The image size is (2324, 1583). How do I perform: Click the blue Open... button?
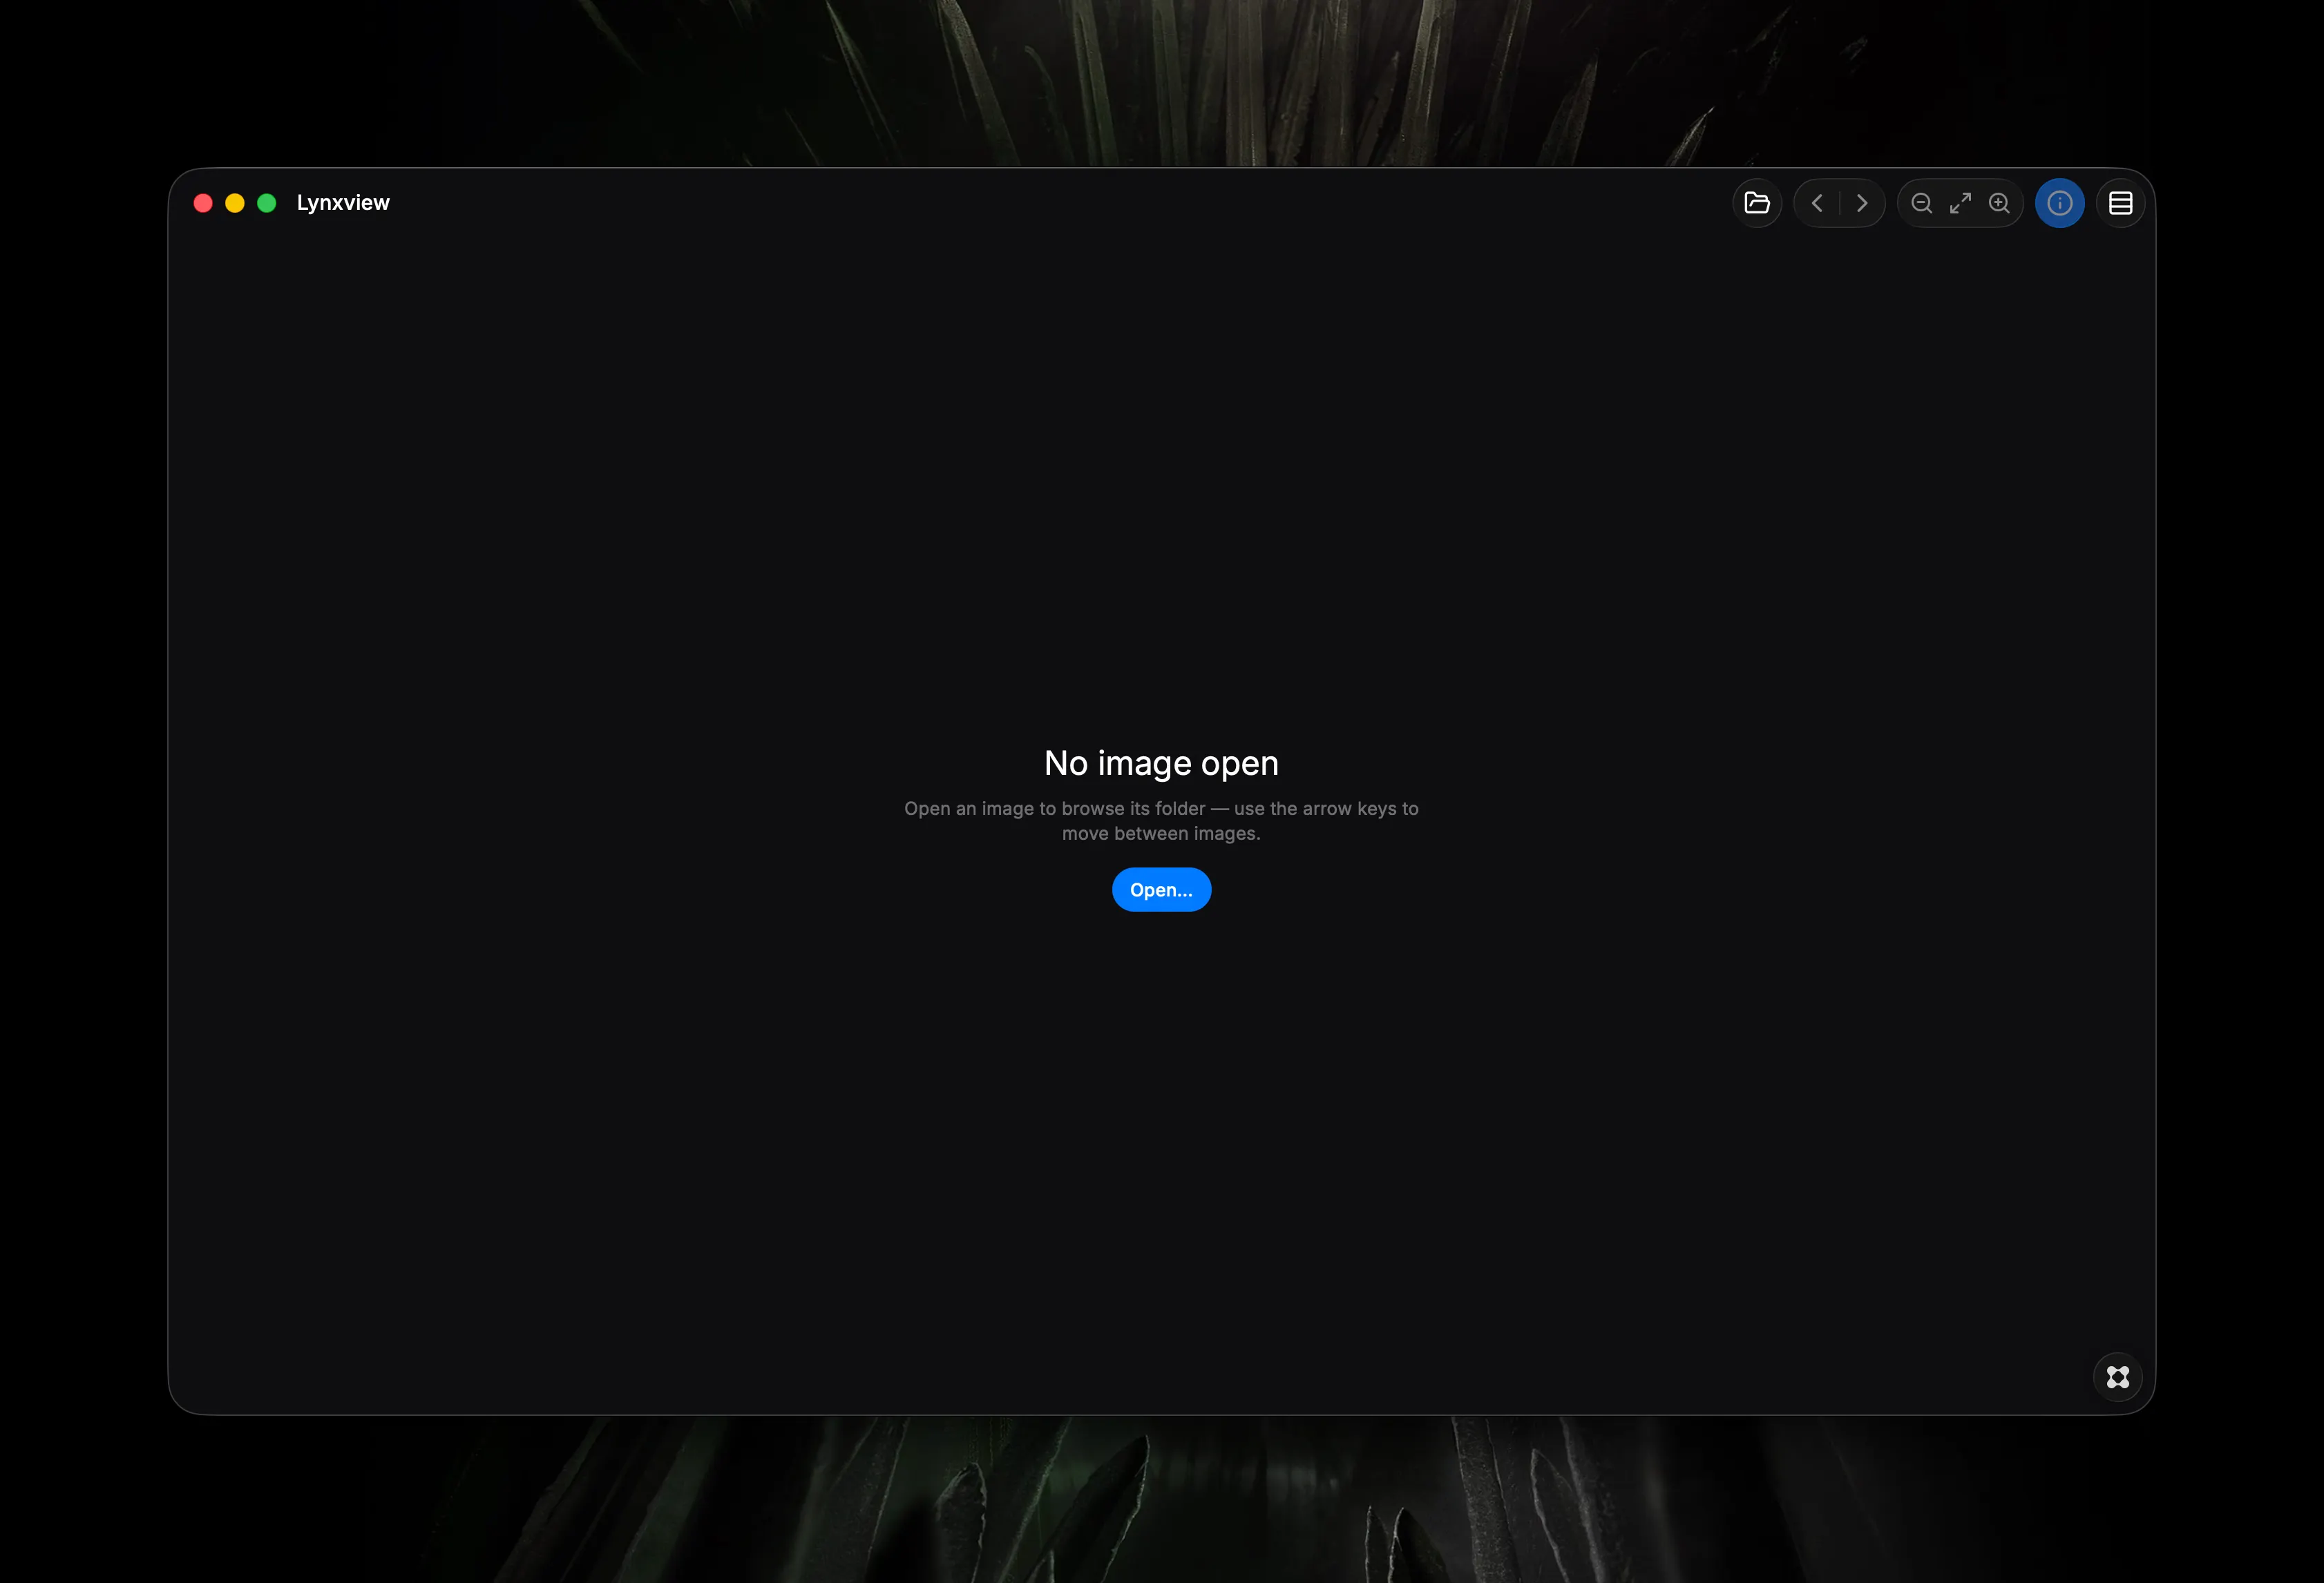tap(1161, 890)
